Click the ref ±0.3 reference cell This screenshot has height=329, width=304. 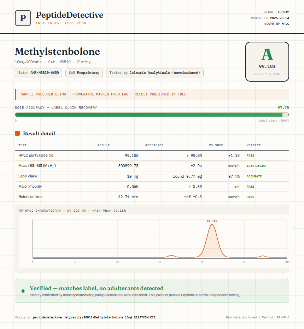click(193, 197)
